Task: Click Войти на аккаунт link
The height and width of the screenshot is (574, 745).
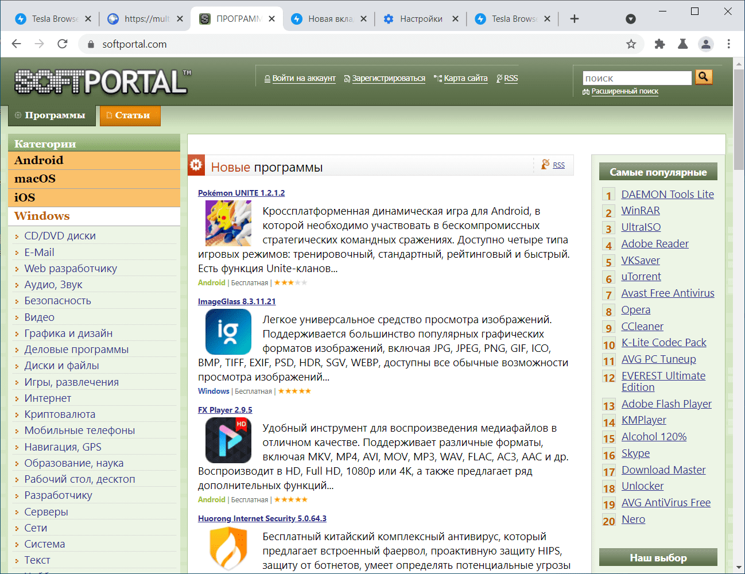Action: 304,78
